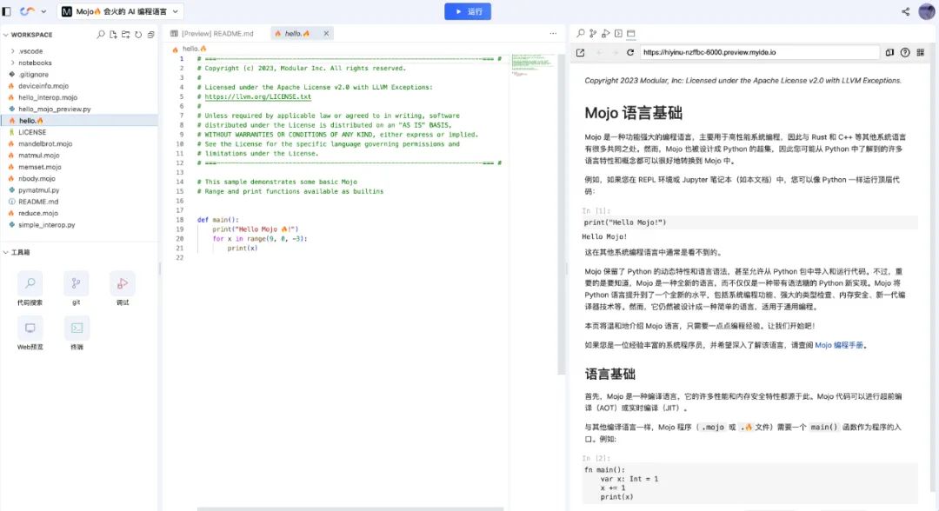Switch to [Preview] README.md tab
Screen dimensions: 939x511
212,34
